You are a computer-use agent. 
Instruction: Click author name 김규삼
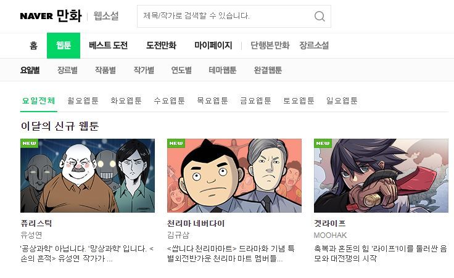178,235
